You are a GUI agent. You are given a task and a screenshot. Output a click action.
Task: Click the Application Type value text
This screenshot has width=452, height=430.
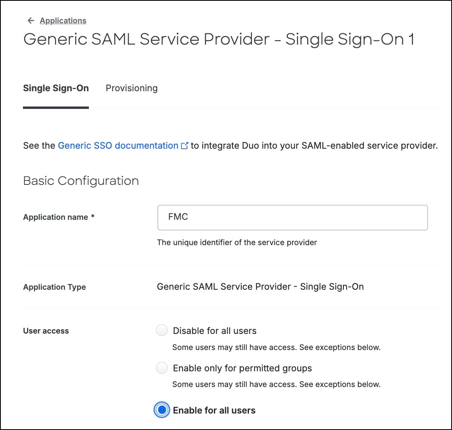coord(260,287)
